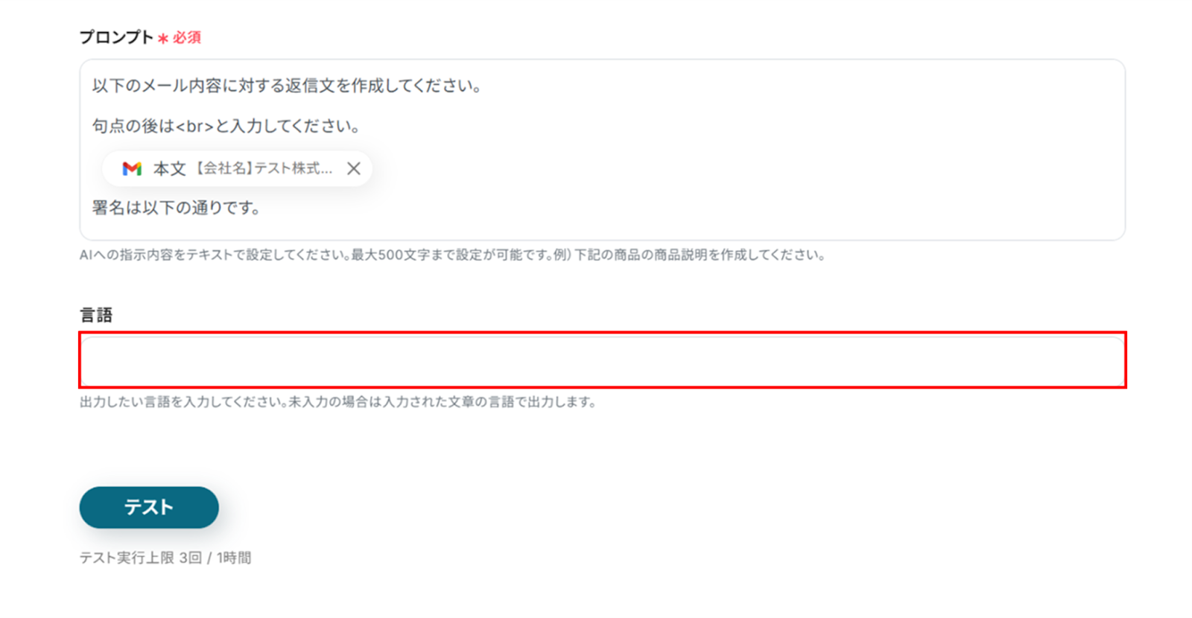Click the <br> tag text in prompt
This screenshot has width=1192, height=618.
point(194,127)
